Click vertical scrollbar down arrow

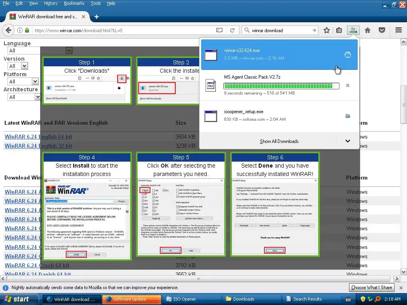pyautogui.click(x=404, y=272)
